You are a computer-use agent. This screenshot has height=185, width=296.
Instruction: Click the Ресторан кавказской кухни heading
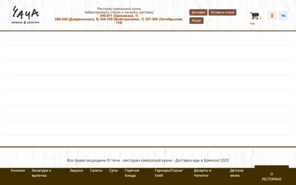pyautogui.click(x=119, y=9)
